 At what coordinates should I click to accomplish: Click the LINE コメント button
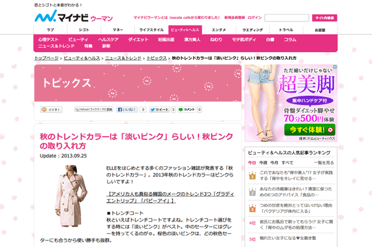pyautogui.click(x=187, y=109)
